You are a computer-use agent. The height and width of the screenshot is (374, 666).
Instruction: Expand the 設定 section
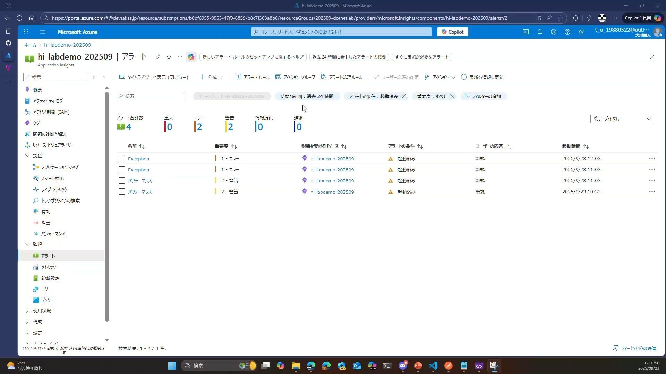click(x=27, y=333)
